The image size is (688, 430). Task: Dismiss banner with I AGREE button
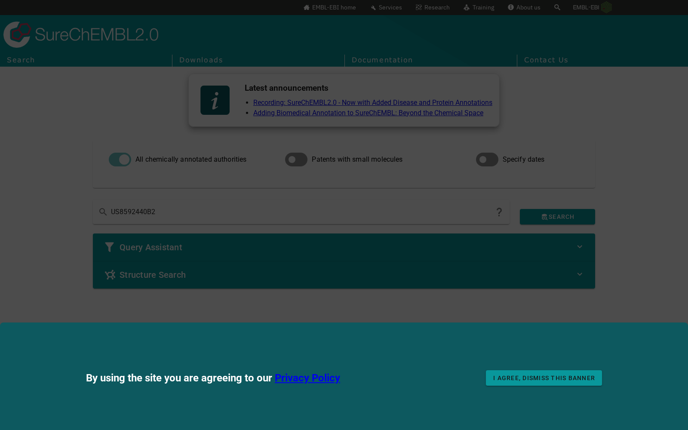(x=544, y=378)
